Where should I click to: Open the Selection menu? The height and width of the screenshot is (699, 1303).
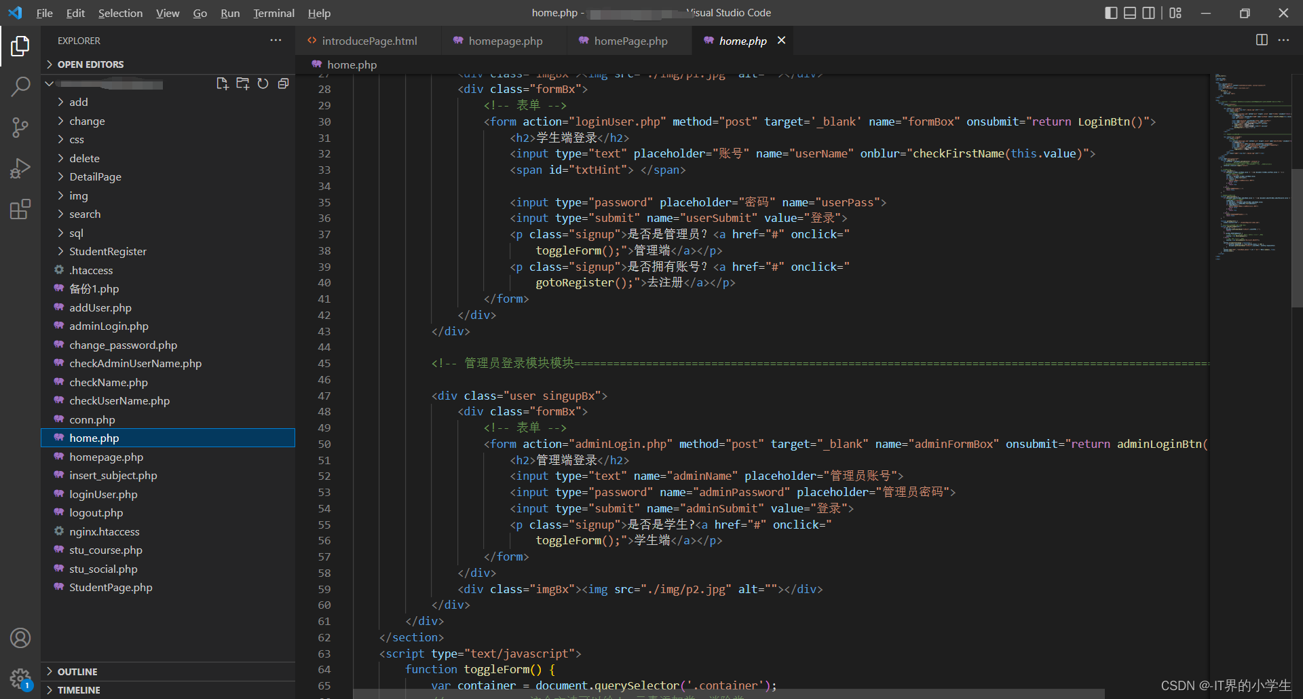120,13
